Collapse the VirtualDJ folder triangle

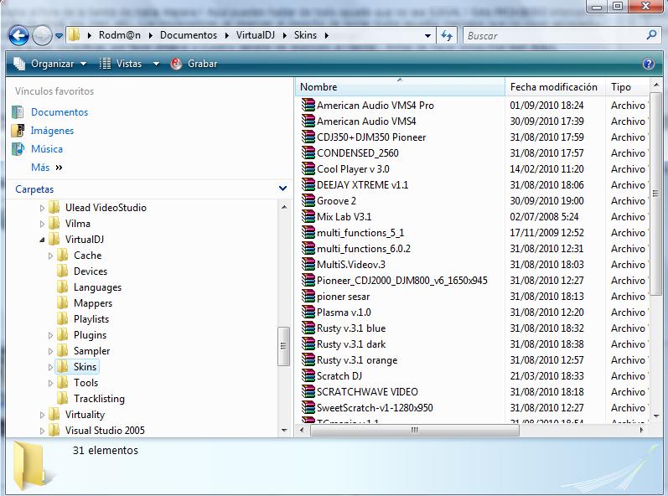click(x=42, y=240)
